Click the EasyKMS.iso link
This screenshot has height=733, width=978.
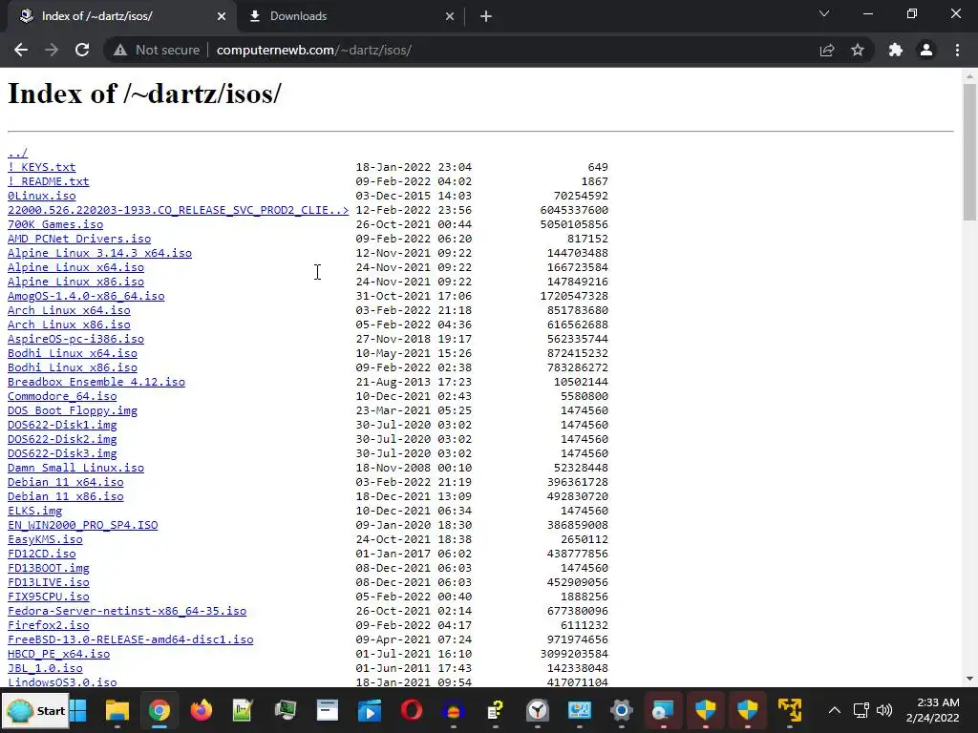(45, 540)
